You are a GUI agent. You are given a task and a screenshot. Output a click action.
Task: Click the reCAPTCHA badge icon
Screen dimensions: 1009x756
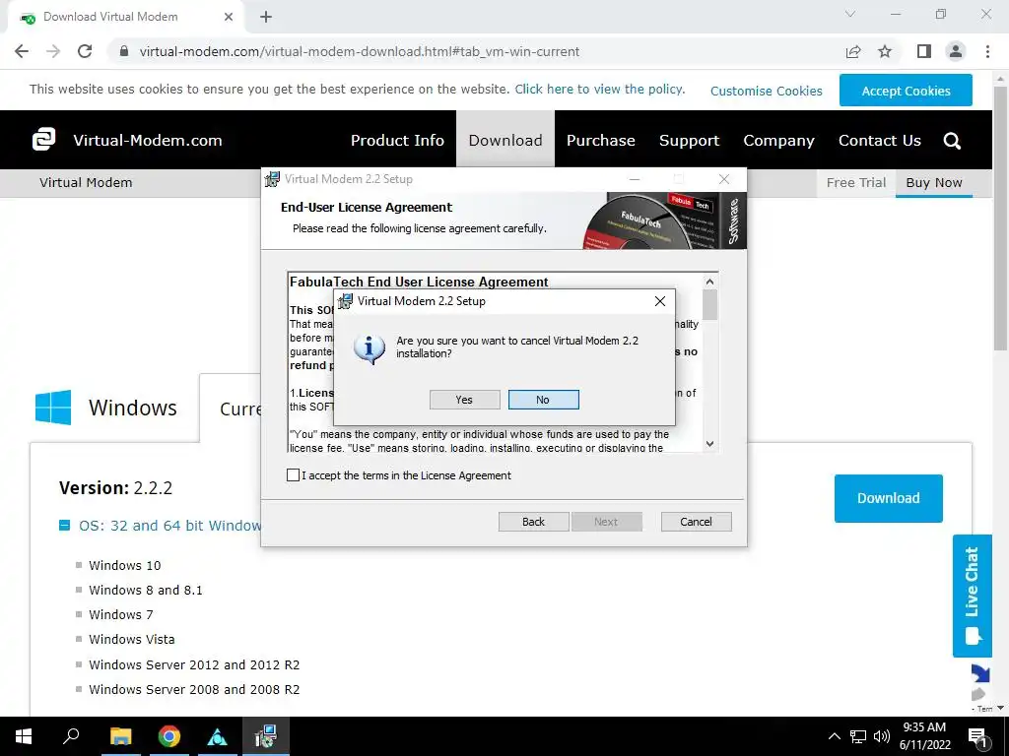980,683
